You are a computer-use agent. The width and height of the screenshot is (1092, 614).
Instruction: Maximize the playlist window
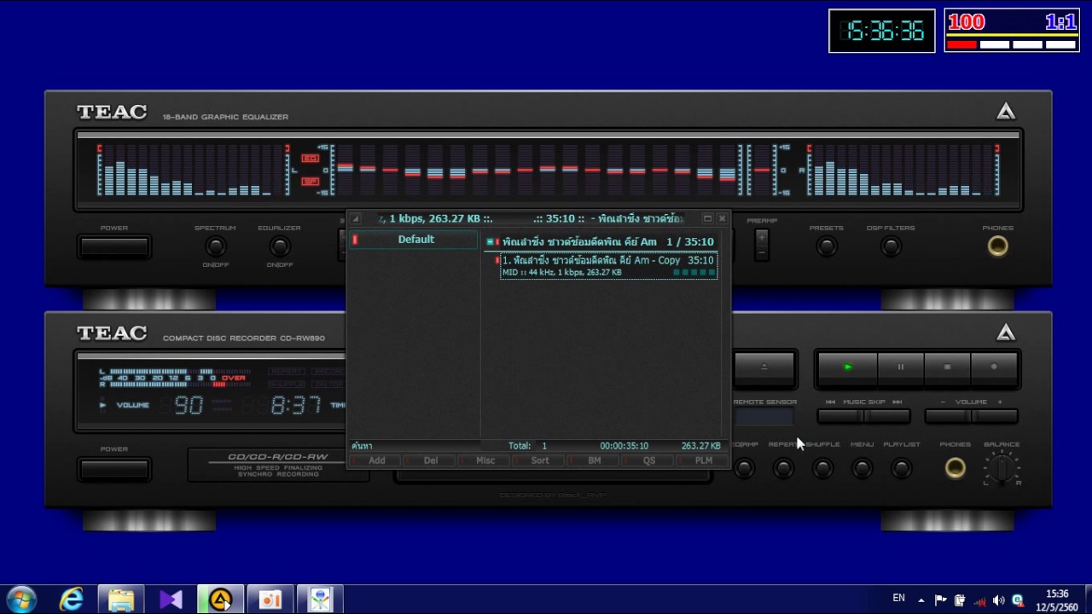point(707,218)
